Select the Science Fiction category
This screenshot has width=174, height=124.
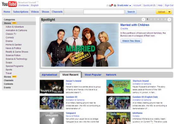tap(13, 55)
